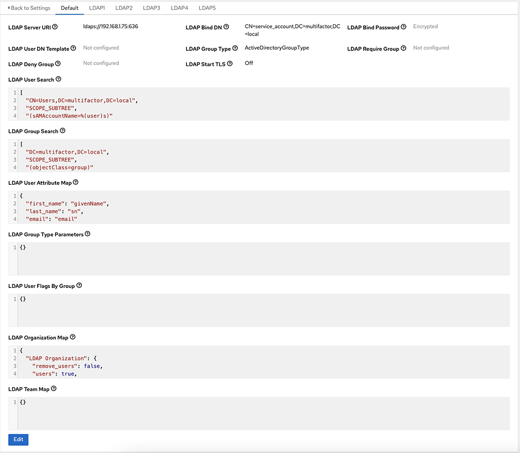
Task: Show help for LDAP User DN Template
Action: pyautogui.click(x=73, y=48)
